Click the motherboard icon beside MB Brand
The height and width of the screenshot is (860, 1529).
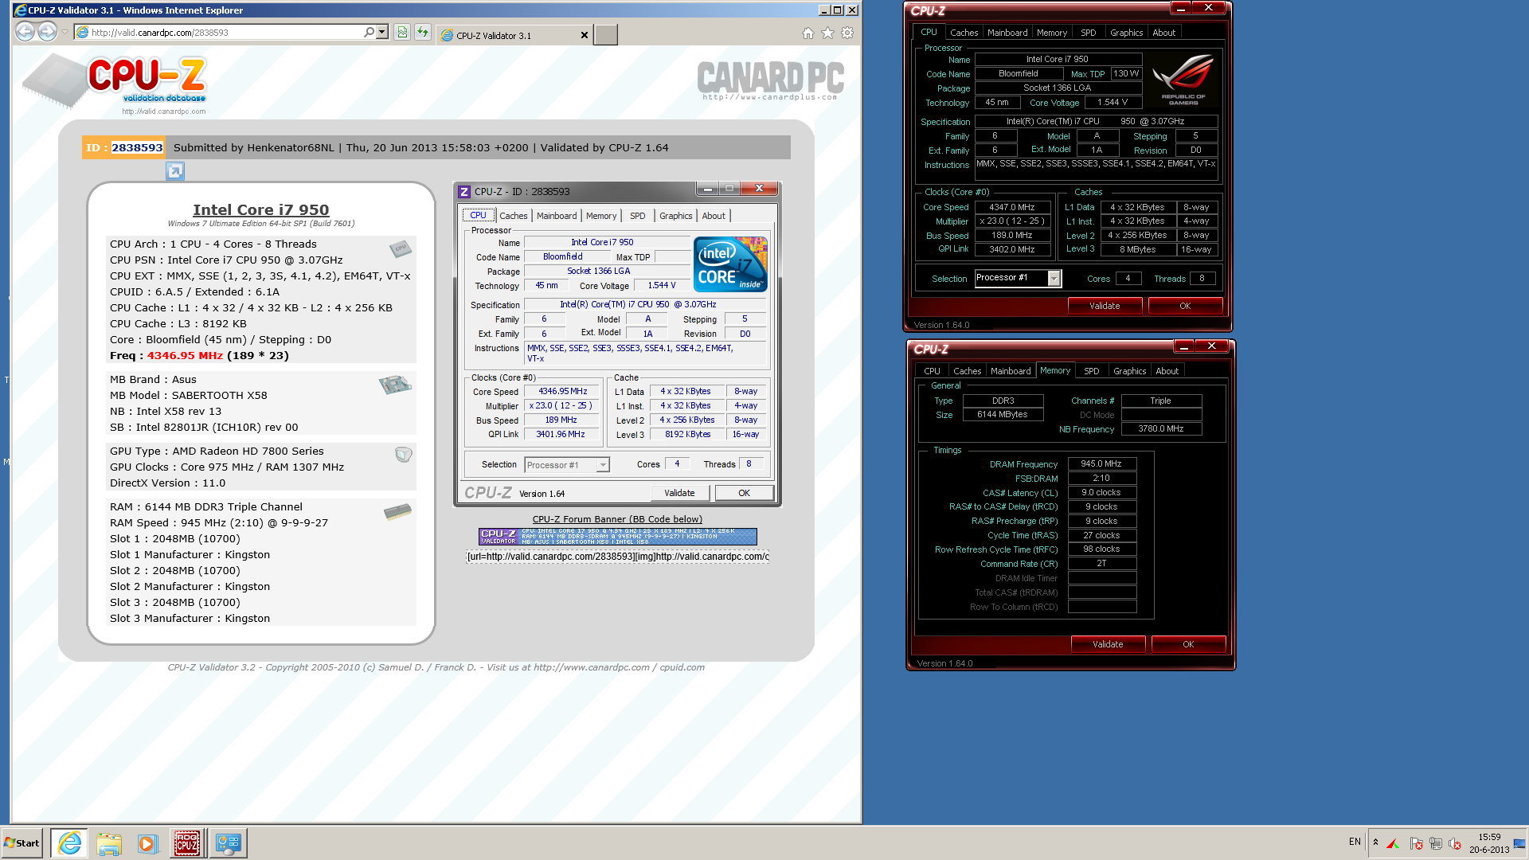395,385
